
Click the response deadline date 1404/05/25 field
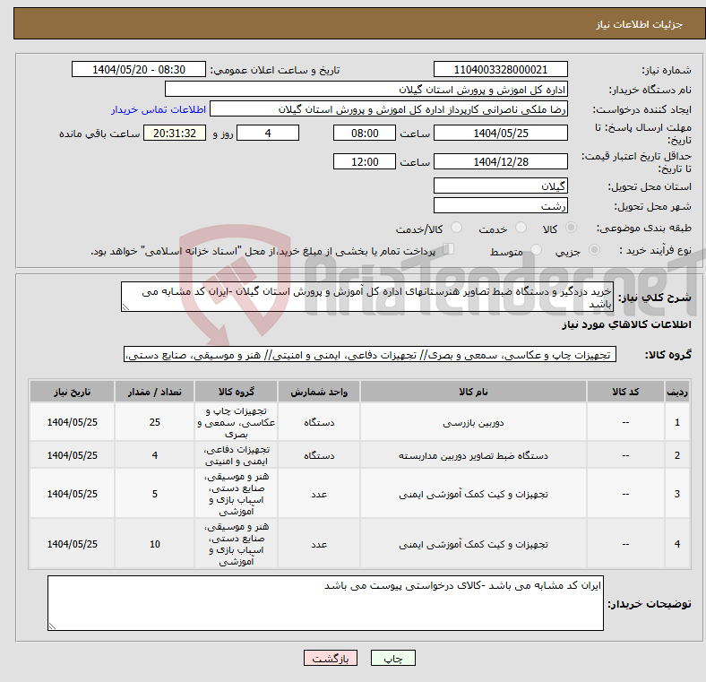[500, 133]
